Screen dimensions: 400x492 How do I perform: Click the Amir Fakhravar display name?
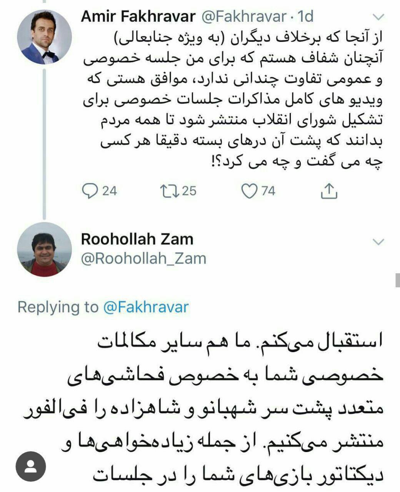click(x=138, y=17)
